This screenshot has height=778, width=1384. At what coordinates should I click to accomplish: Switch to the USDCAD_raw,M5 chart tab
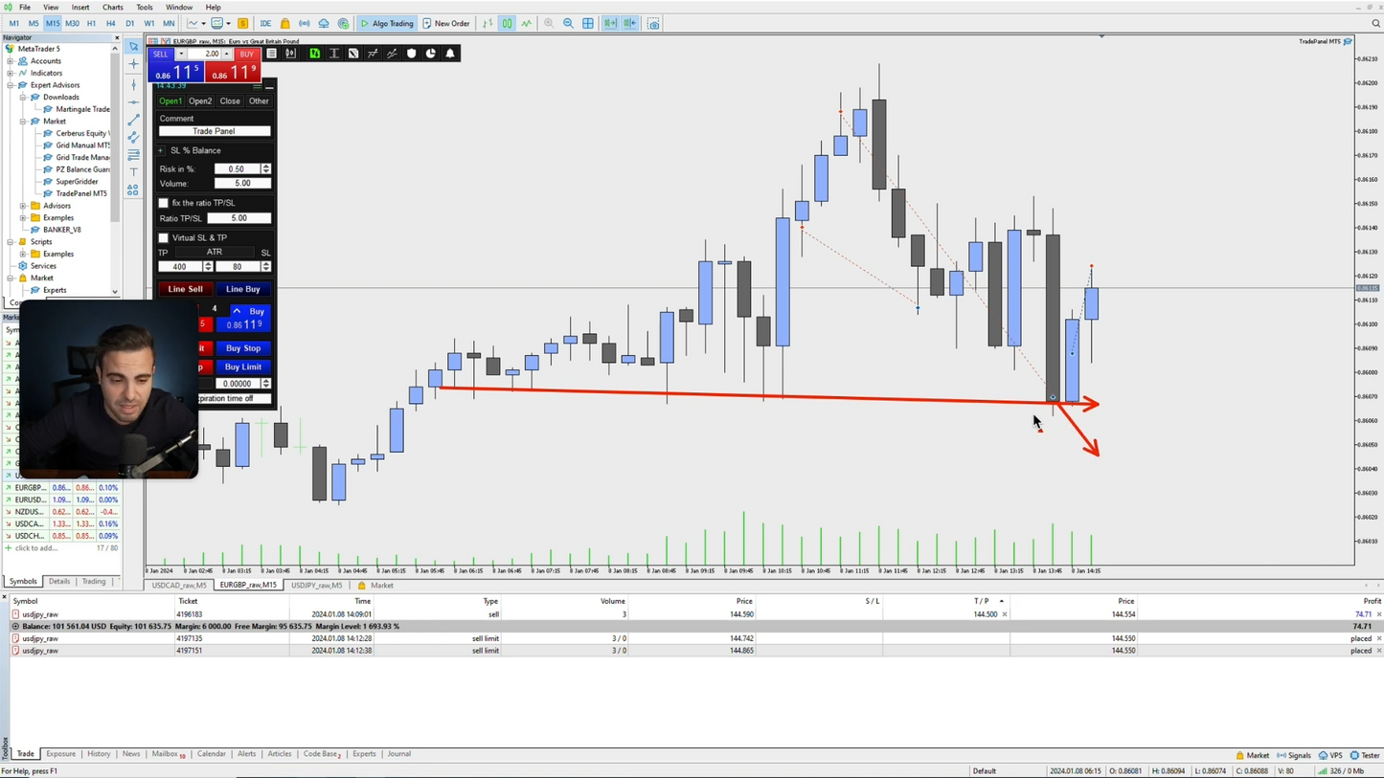click(x=182, y=585)
